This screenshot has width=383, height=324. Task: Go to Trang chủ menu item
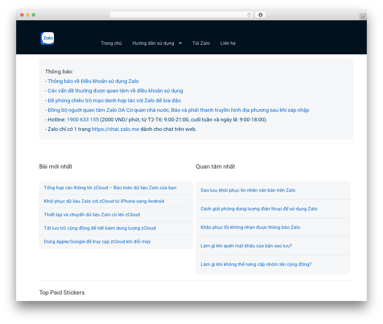click(111, 43)
